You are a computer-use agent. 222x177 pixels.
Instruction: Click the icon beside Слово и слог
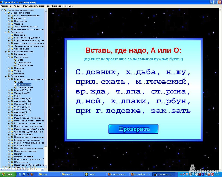pos(12,18)
